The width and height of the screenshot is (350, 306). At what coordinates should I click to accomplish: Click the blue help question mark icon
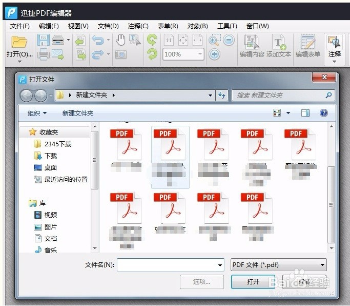click(x=323, y=113)
